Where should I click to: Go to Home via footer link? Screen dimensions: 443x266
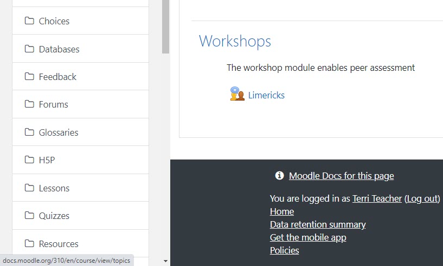point(281,211)
